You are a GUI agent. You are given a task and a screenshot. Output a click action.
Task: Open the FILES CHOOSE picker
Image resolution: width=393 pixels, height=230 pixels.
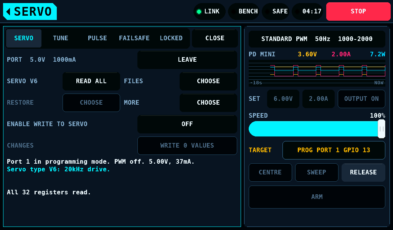click(208, 81)
